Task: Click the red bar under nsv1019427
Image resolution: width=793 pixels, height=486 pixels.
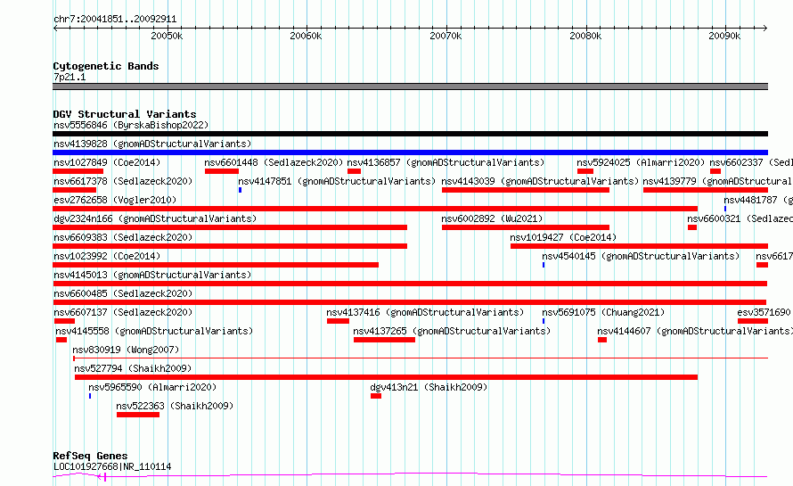Action: coord(639,246)
